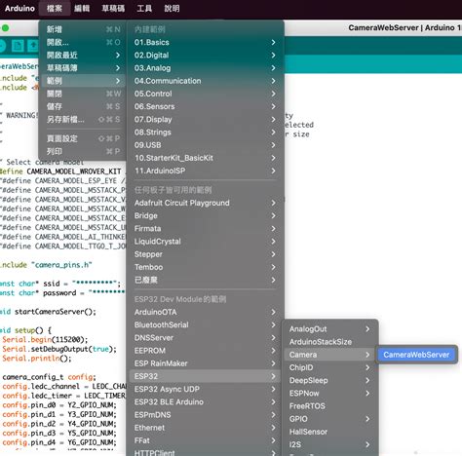Expand 01.Basics examples submenu
This screenshot has width=462, height=456.
tap(205, 42)
